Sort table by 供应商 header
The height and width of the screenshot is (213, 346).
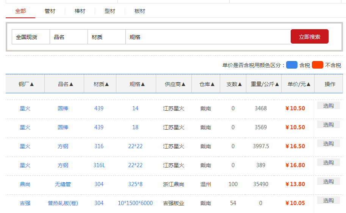(175, 84)
